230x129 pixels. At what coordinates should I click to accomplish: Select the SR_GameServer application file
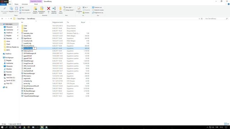29,89
